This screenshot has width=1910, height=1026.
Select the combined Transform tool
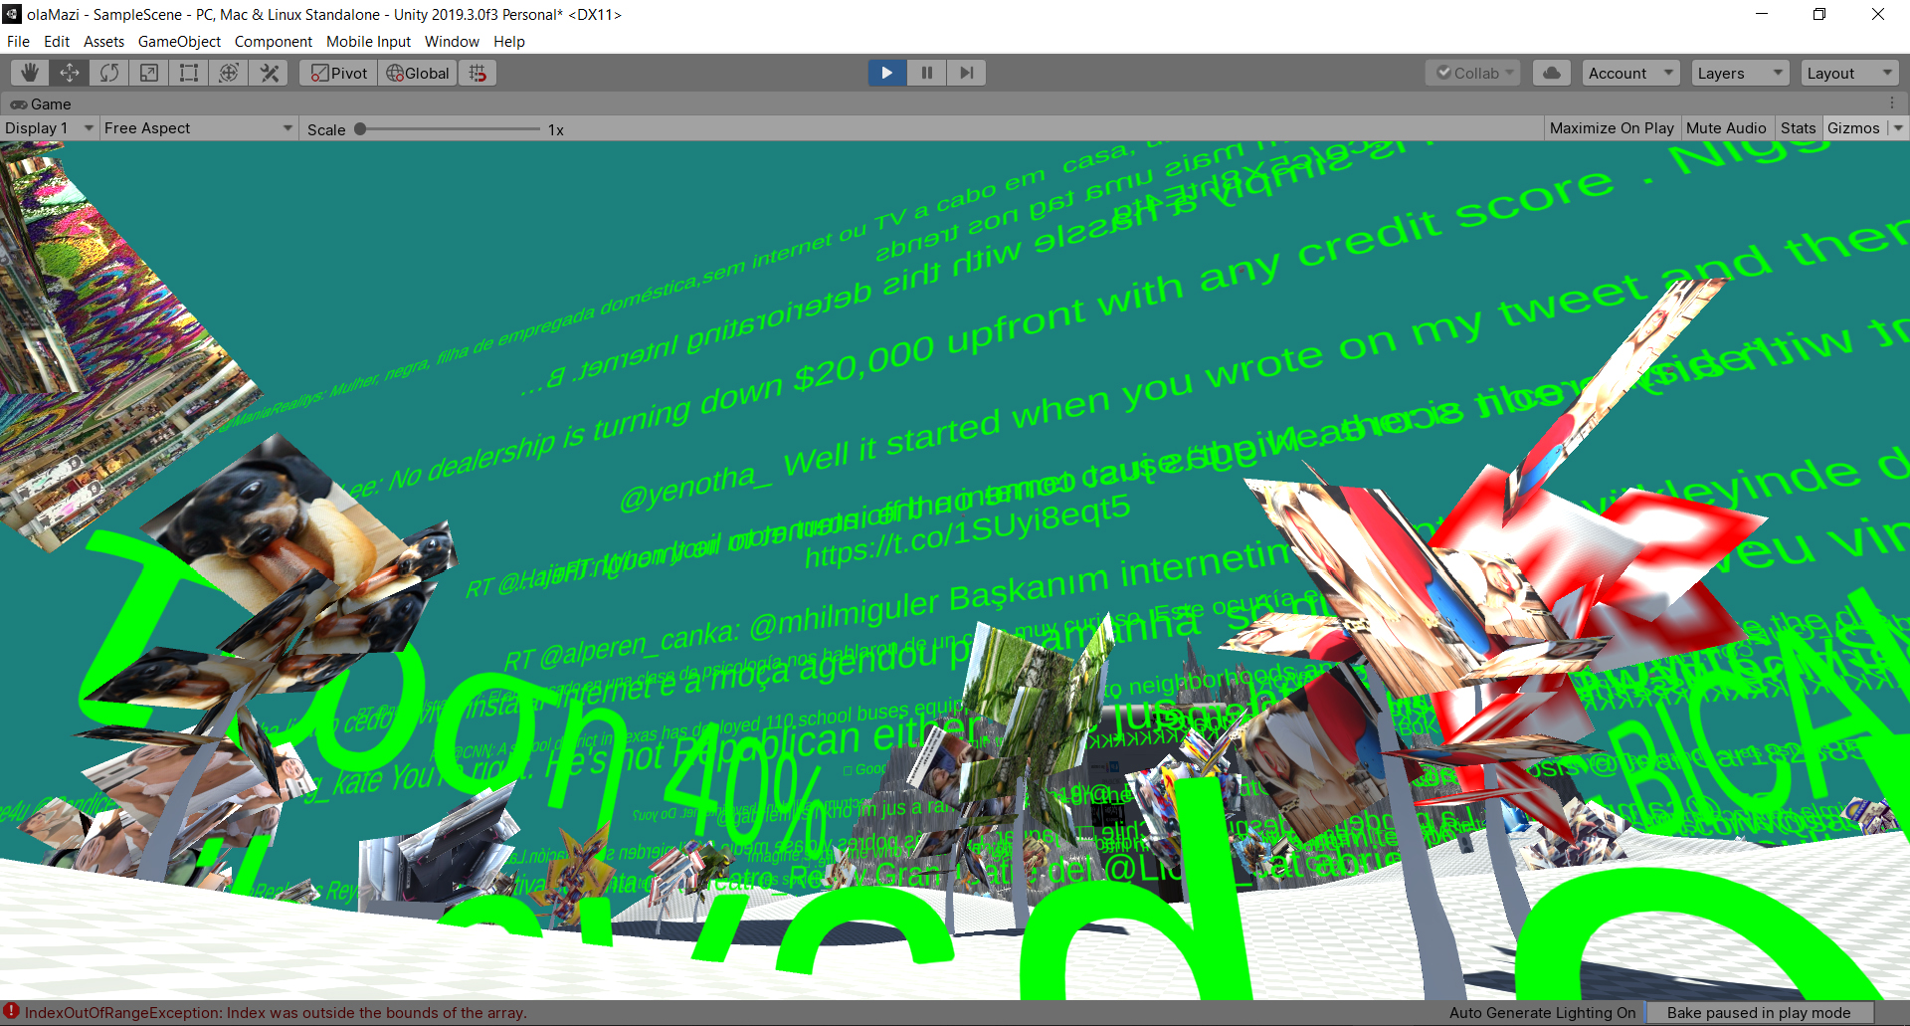click(x=229, y=73)
